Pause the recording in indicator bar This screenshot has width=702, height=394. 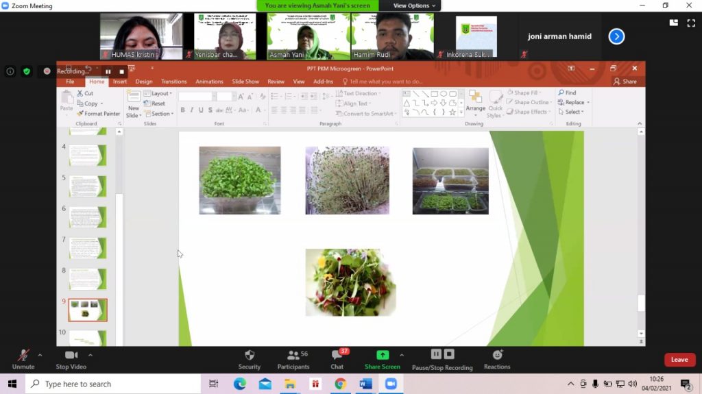click(108, 72)
